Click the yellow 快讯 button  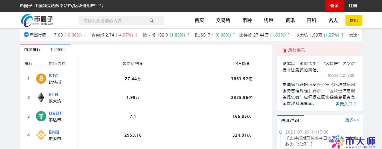tap(354, 21)
